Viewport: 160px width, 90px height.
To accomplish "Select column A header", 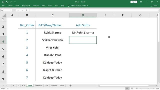I will click(x=12, y=15).
